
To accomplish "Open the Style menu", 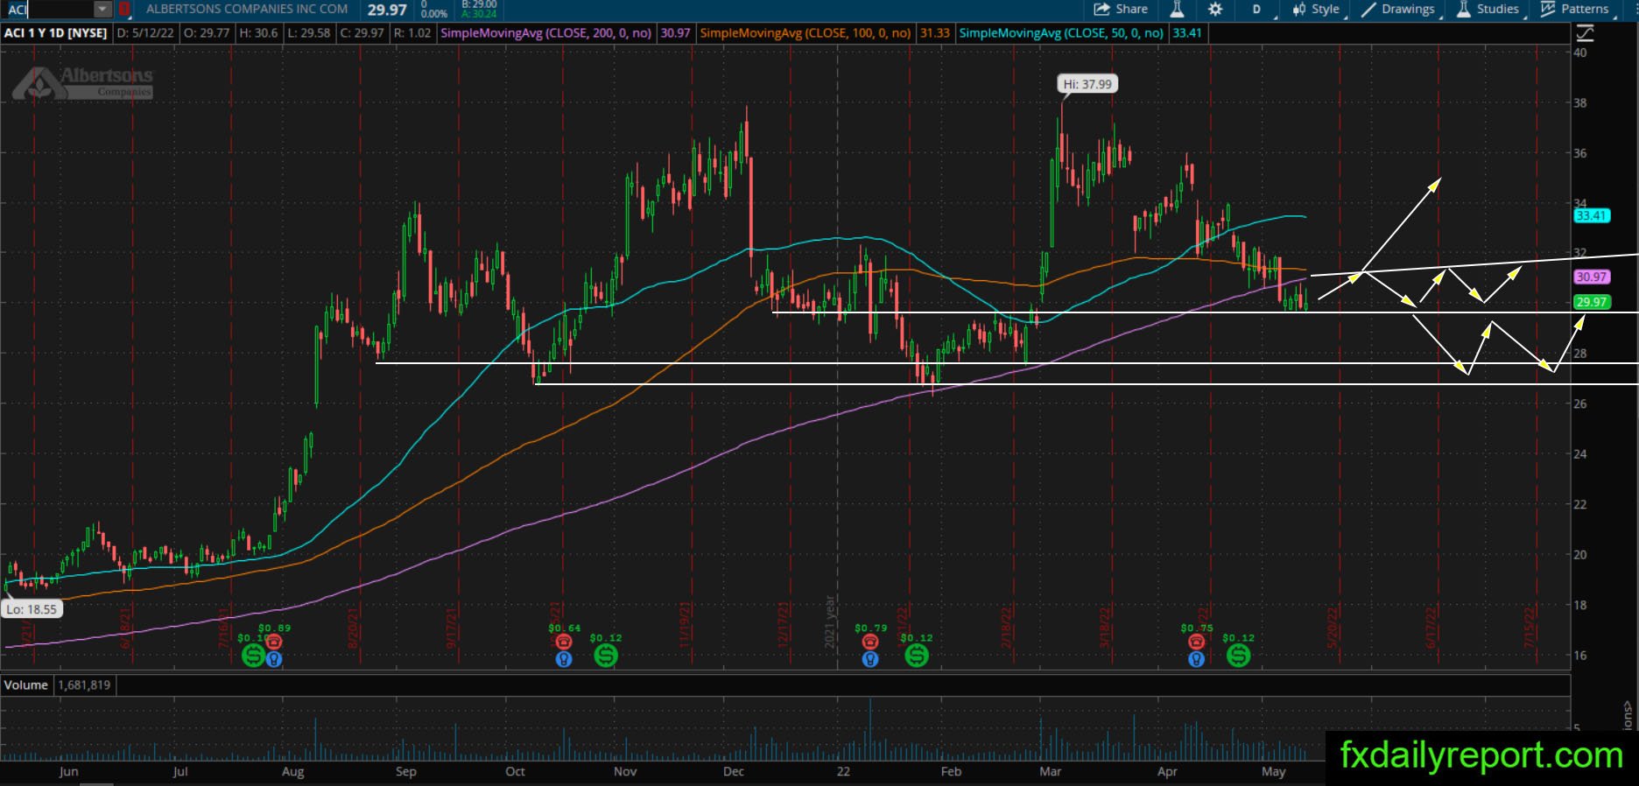I will 1318,10.
